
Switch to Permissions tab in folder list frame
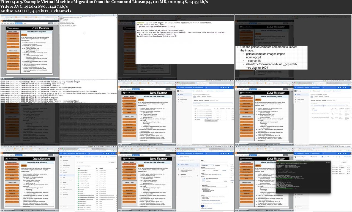click(204, 97)
